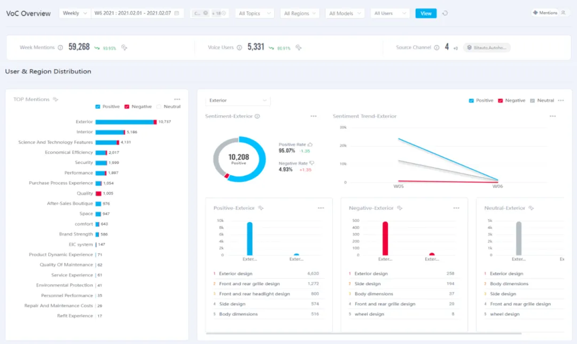Open the Weekly period dropdown
The image size is (577, 344).
[x=74, y=13]
